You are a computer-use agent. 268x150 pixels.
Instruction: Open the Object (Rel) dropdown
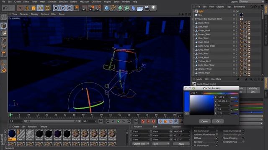coord(141,144)
